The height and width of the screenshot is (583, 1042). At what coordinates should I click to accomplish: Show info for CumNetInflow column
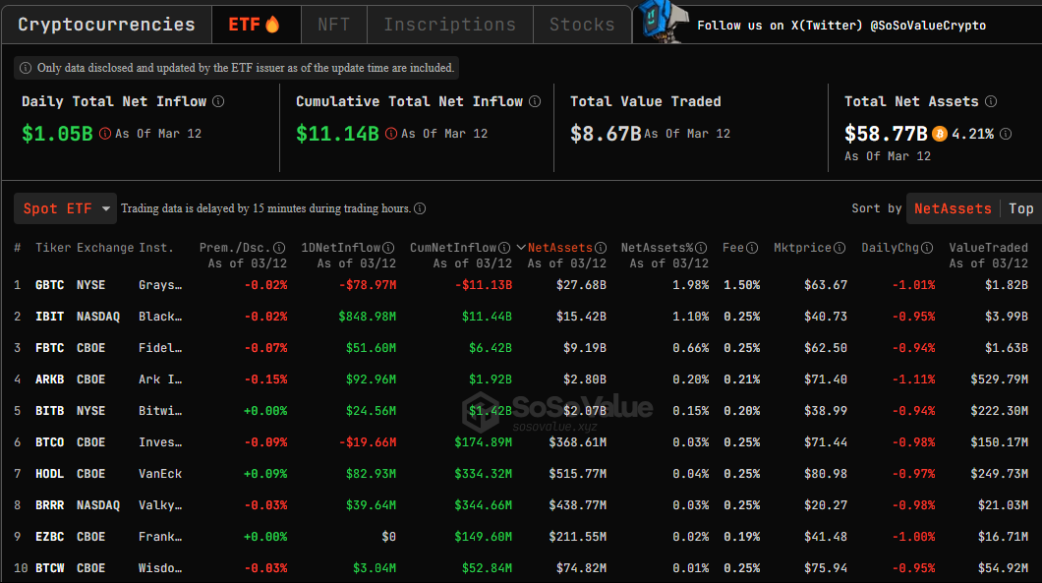504,248
